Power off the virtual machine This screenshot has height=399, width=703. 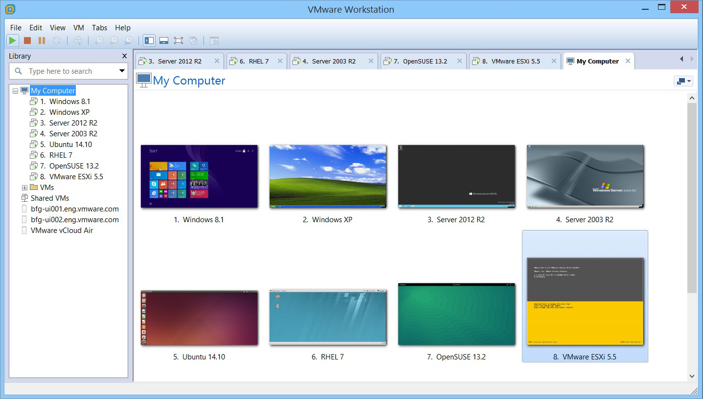(27, 41)
